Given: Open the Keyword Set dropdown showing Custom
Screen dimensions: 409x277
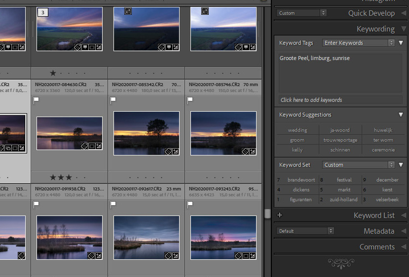Looking at the screenshot, I should 358,165.
